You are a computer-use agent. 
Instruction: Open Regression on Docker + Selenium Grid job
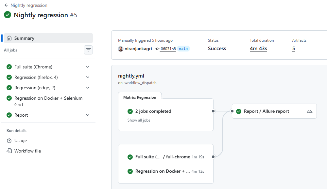pos(48,101)
